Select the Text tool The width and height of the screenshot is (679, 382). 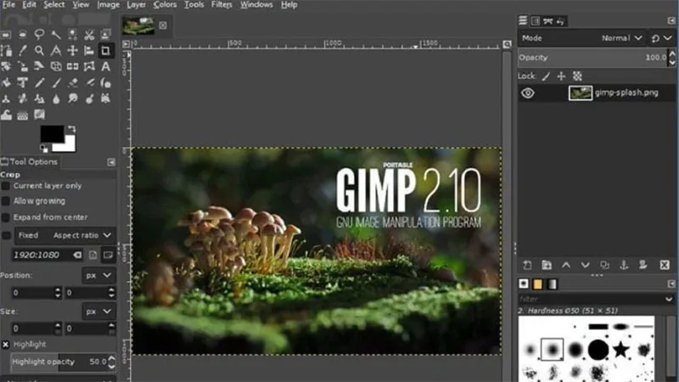(105, 66)
